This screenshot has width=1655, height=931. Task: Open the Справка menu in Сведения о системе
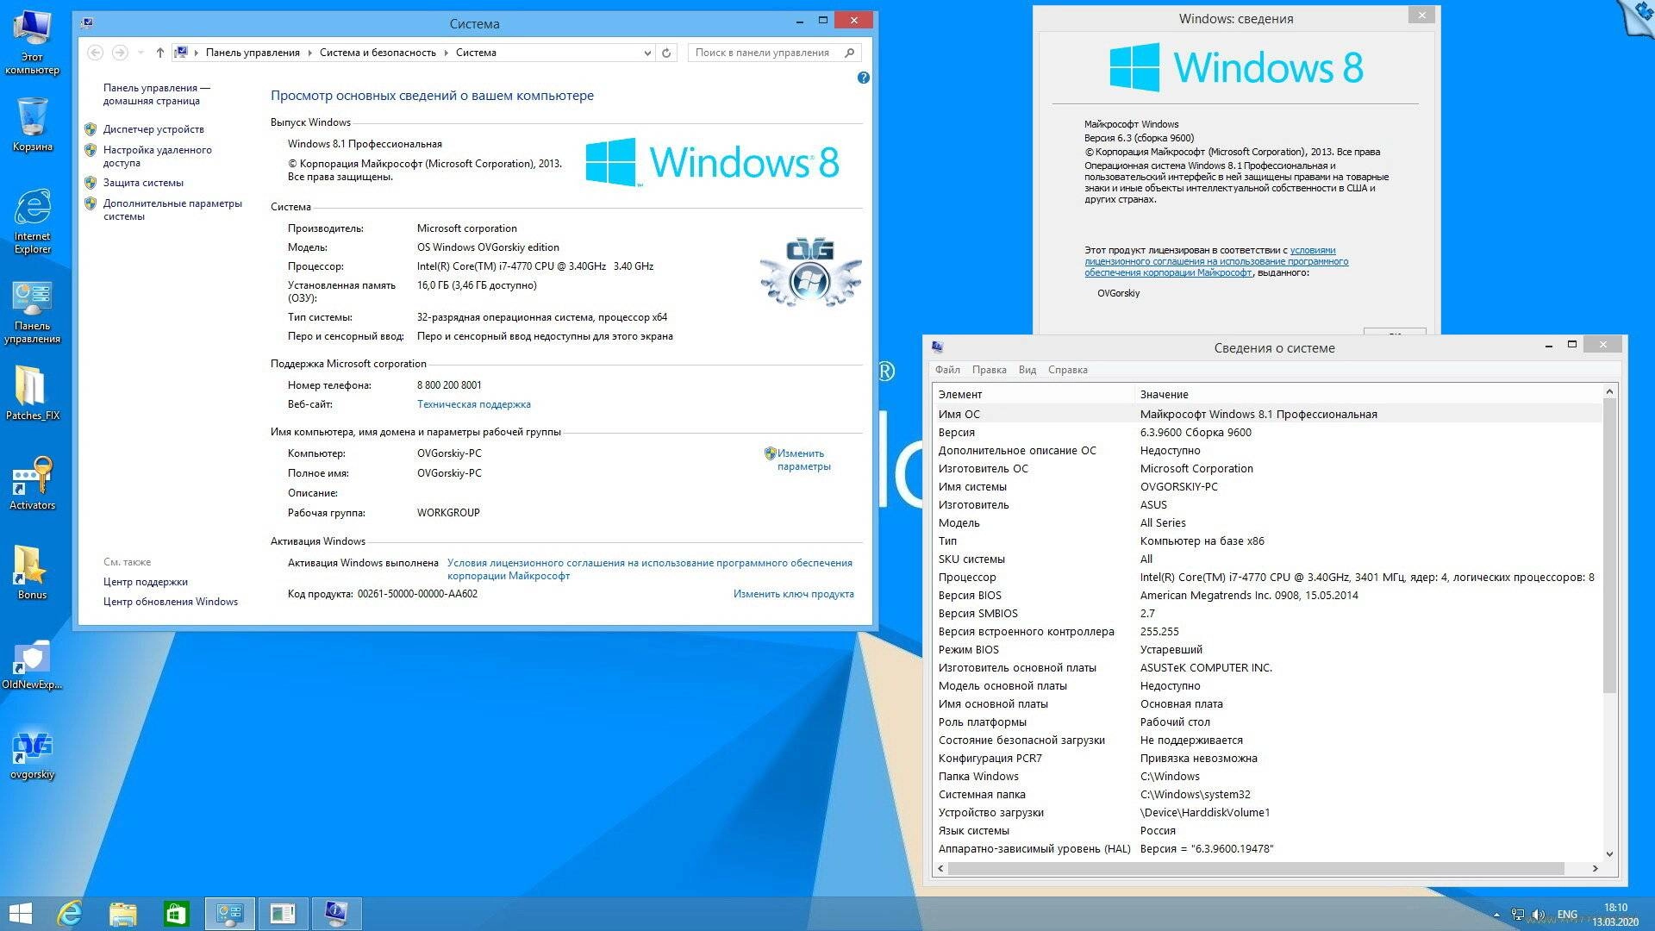1067,369
